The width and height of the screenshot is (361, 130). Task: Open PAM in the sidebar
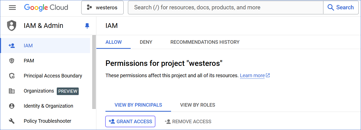point(45,61)
